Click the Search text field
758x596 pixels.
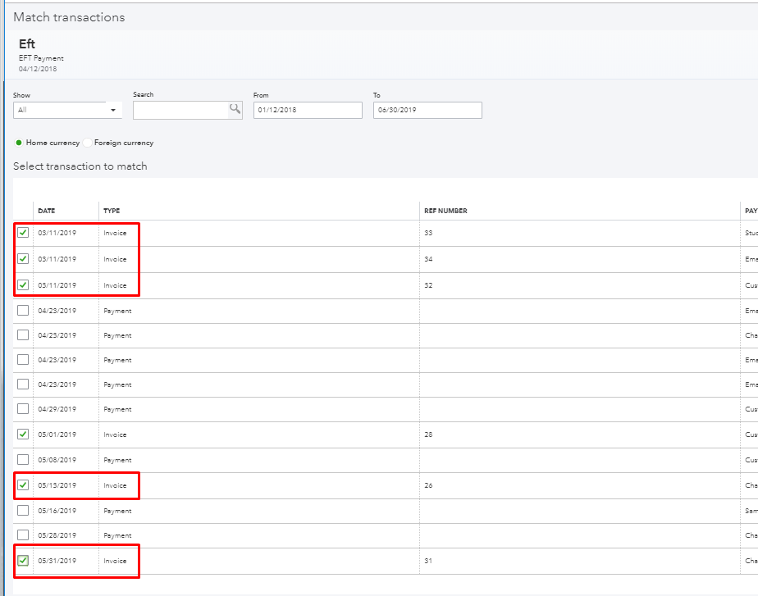(x=180, y=110)
